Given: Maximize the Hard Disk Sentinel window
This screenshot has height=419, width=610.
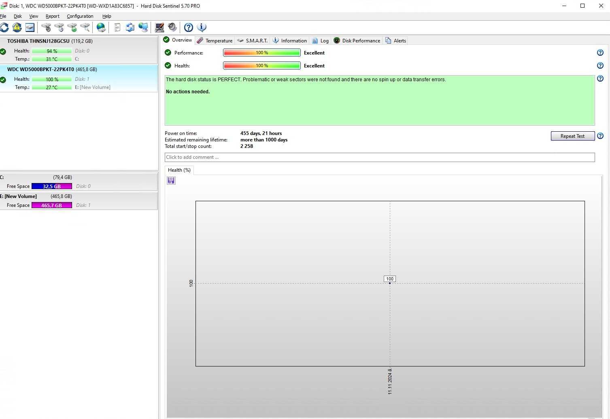Looking at the screenshot, I should point(582,6).
